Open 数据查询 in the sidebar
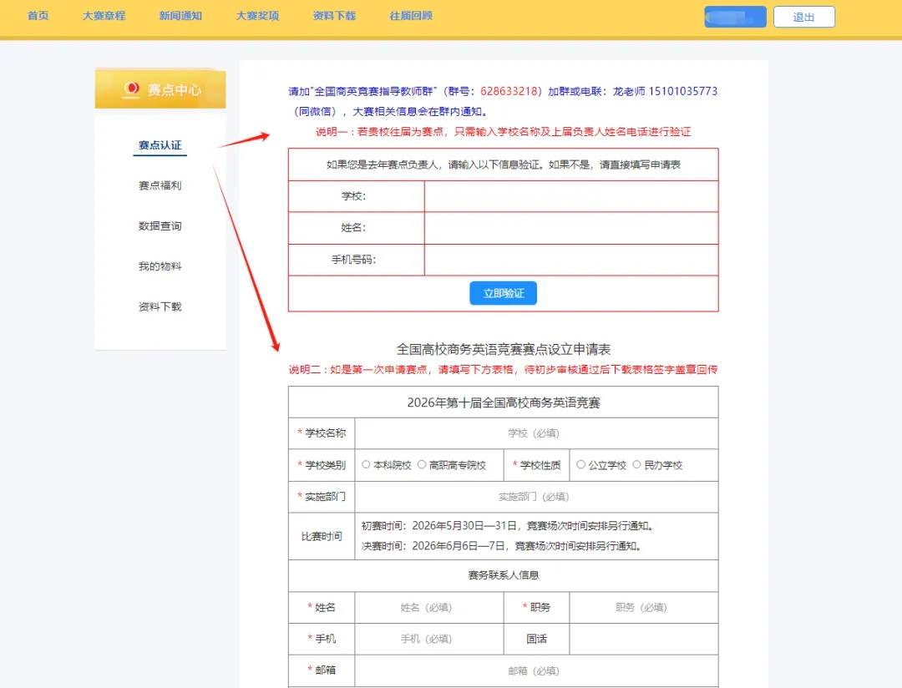902x688 pixels. (x=160, y=226)
